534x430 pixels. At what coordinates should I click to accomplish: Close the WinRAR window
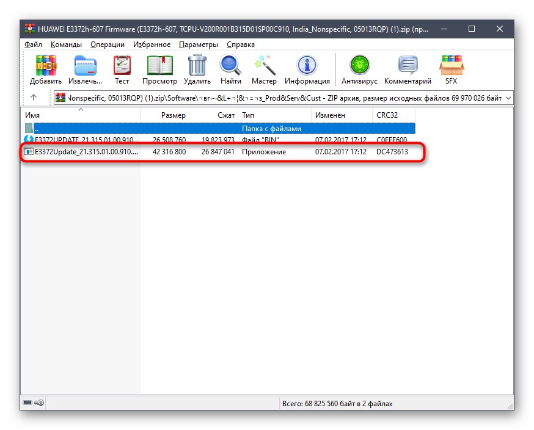coord(499,29)
